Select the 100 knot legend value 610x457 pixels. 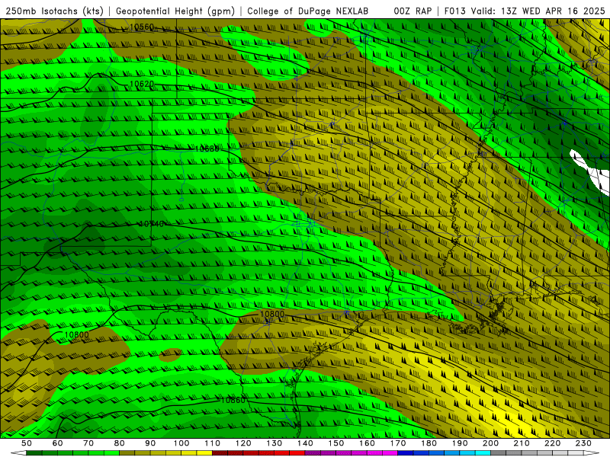point(181,443)
